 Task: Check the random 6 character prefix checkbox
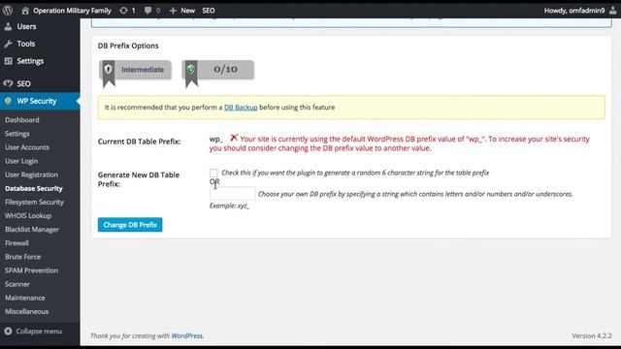click(213, 173)
